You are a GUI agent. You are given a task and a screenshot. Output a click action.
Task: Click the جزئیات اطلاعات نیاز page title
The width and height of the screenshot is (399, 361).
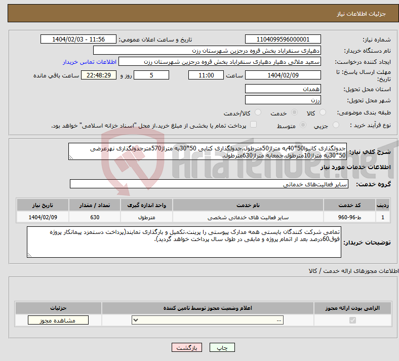tap(362, 14)
